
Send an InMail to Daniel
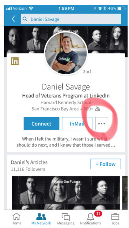click(77, 124)
